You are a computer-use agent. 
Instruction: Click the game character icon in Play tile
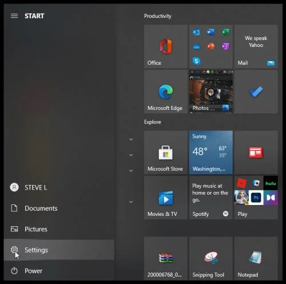241,198
